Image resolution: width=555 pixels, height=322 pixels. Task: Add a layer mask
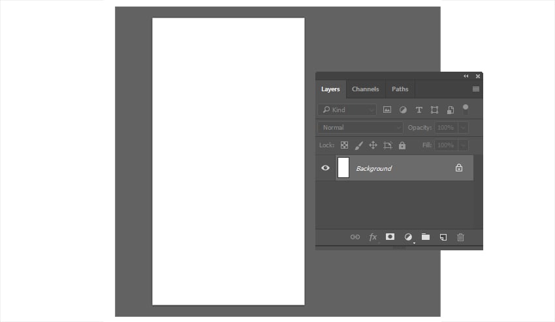click(390, 237)
